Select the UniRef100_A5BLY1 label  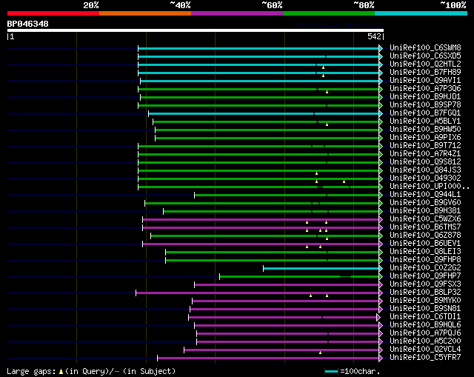click(x=425, y=121)
